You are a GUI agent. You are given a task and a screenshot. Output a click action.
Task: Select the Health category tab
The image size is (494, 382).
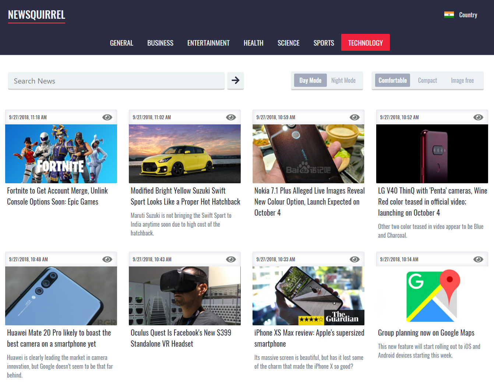pos(254,43)
